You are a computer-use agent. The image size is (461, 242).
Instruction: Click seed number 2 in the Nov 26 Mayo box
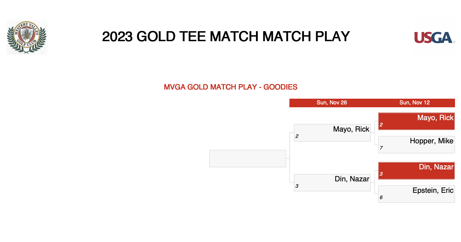297,136
